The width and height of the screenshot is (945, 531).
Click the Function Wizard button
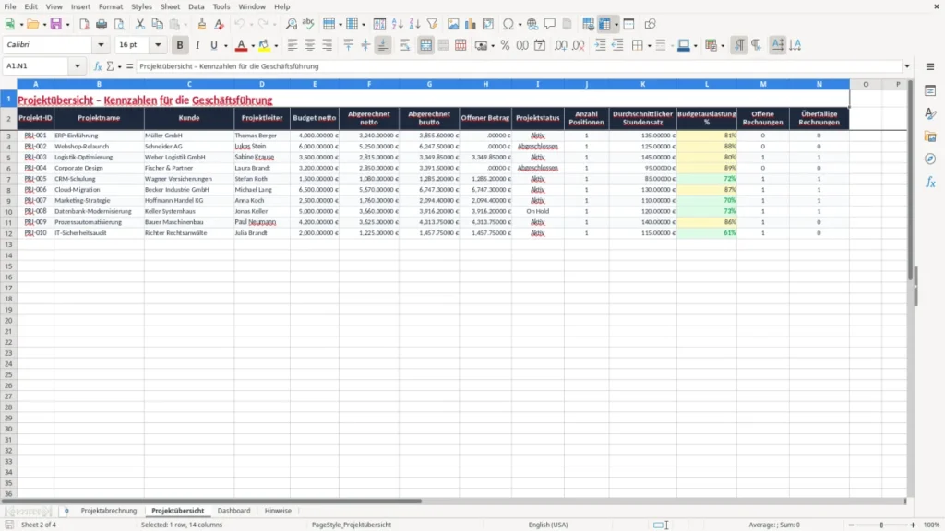pyautogui.click(x=98, y=66)
